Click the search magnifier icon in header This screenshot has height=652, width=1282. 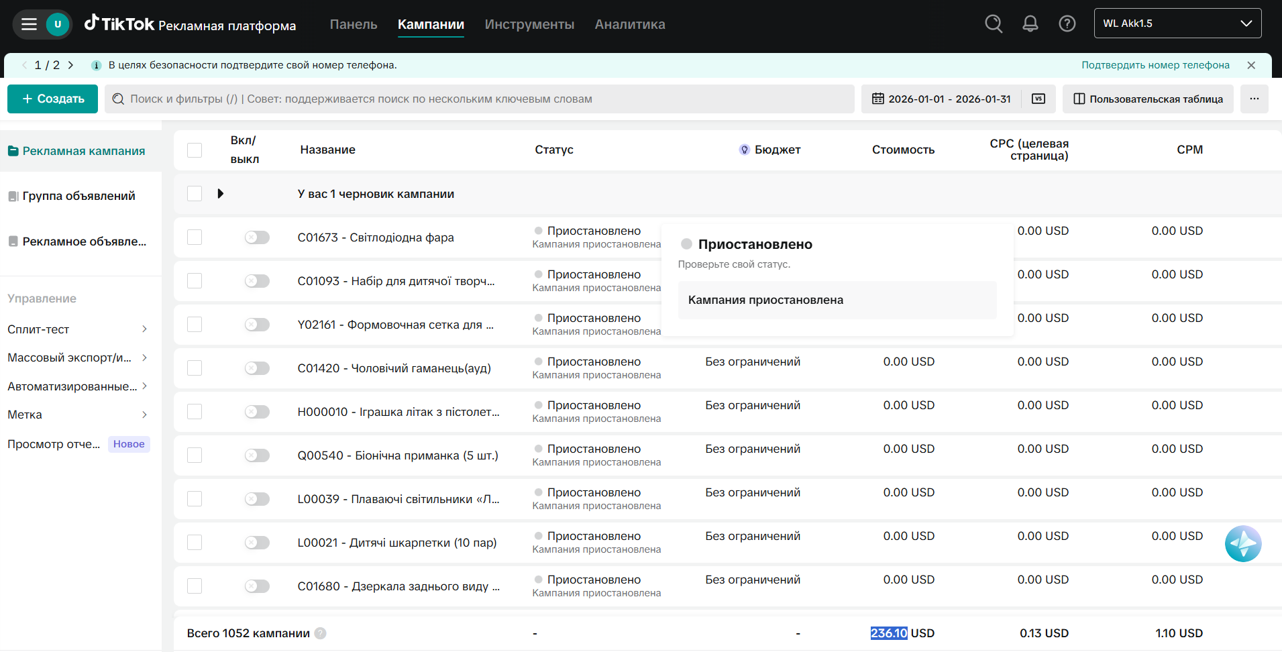[x=994, y=24]
